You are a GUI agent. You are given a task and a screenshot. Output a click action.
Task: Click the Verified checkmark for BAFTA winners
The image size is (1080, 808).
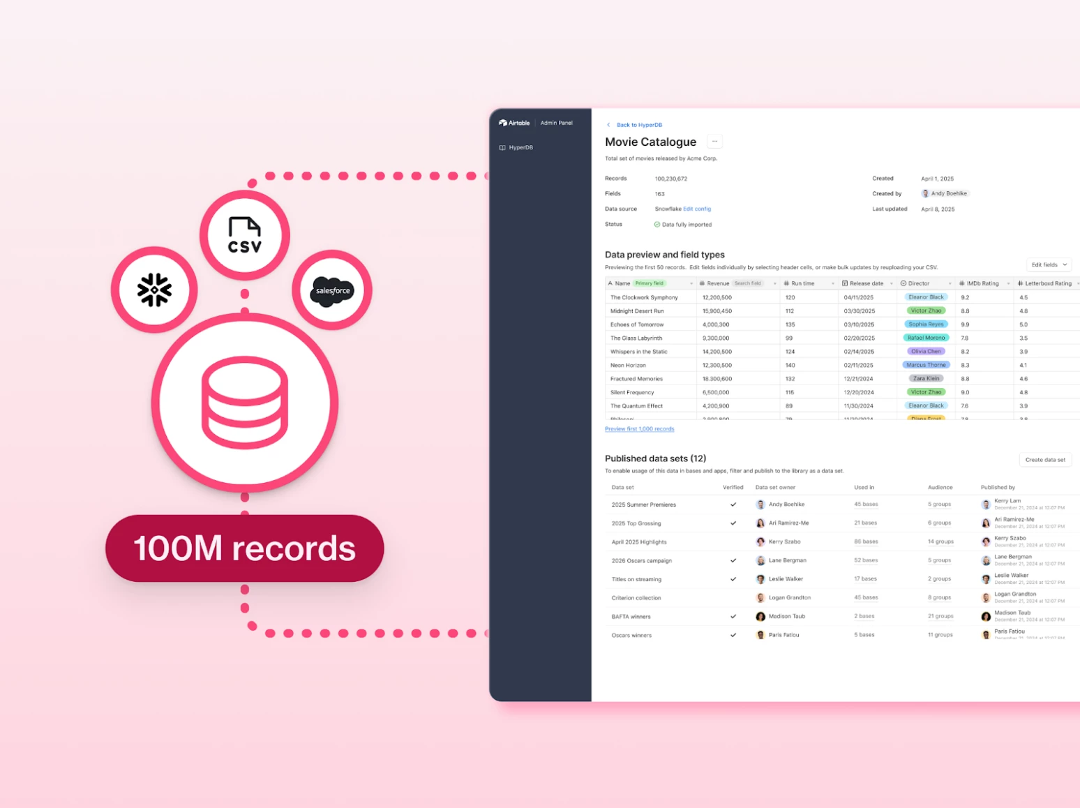coord(733,617)
